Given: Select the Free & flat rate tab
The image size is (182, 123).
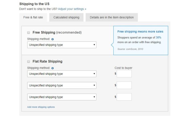Looking at the screenshot, I should pyautogui.click(x=33, y=17).
